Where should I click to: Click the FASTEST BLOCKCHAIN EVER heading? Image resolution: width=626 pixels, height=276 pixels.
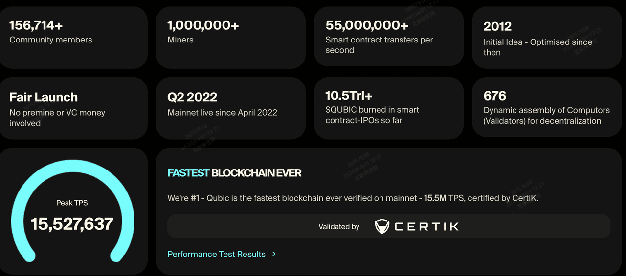coord(234,173)
